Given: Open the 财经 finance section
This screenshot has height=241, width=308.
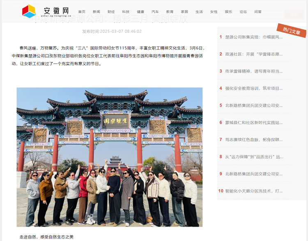Looking at the screenshot, I should [x=111, y=12].
